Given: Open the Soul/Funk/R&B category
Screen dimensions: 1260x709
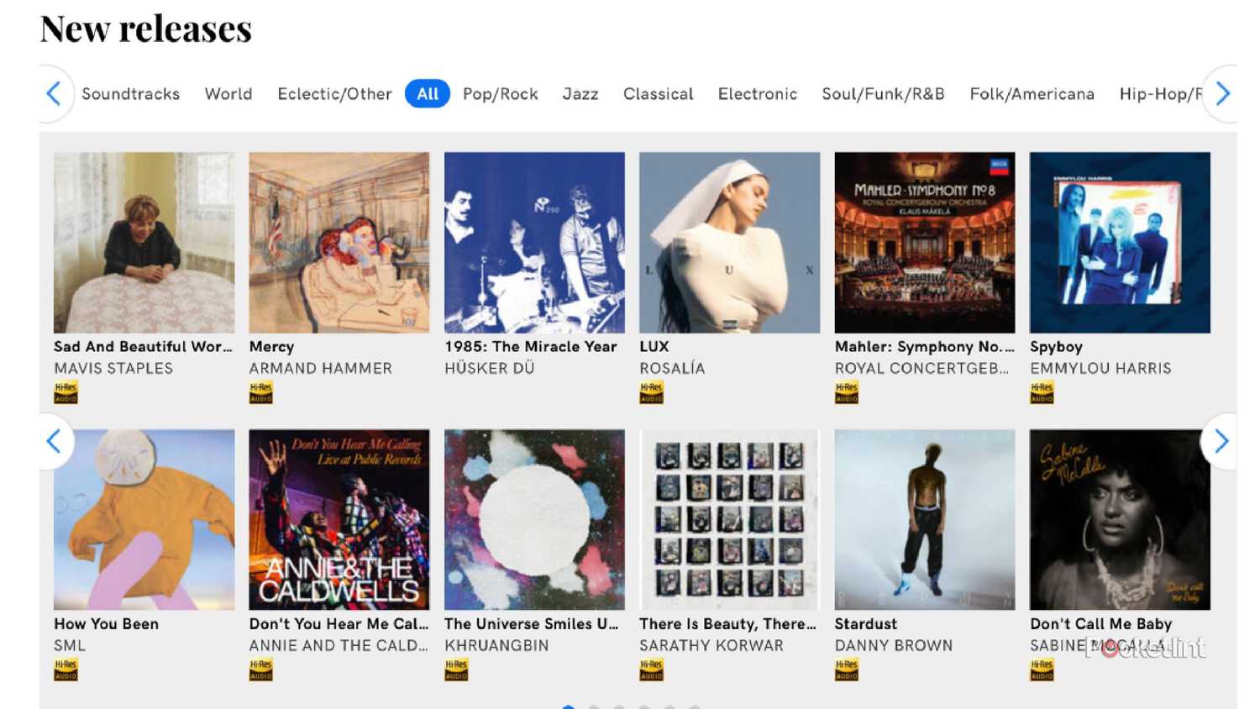Looking at the screenshot, I should point(883,93).
